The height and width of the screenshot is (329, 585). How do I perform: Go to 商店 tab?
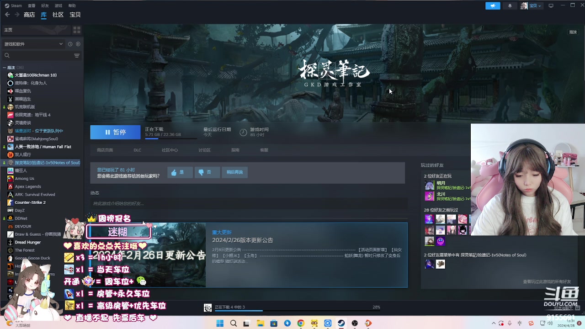pyautogui.click(x=29, y=15)
